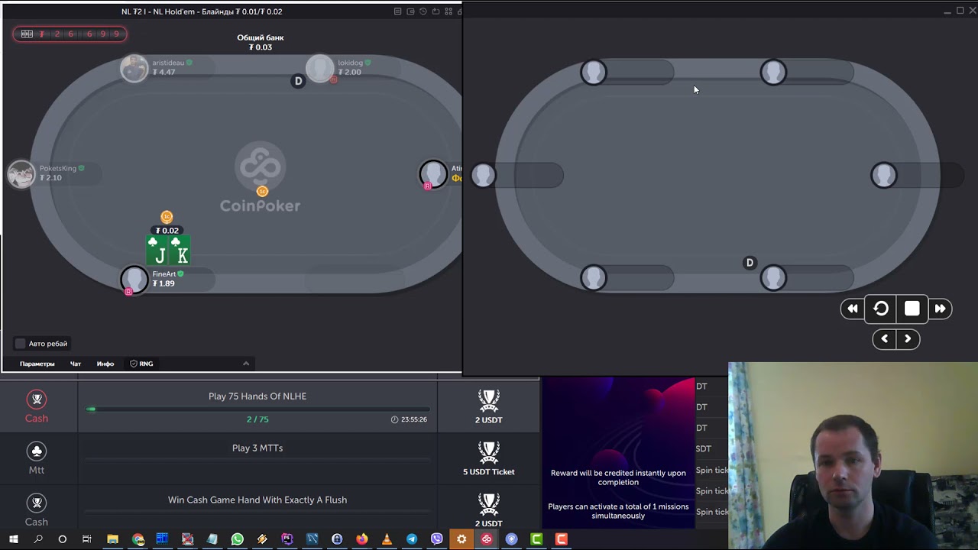The width and height of the screenshot is (978, 550).
Task: Open Telegram from the taskbar
Action: coord(412,539)
